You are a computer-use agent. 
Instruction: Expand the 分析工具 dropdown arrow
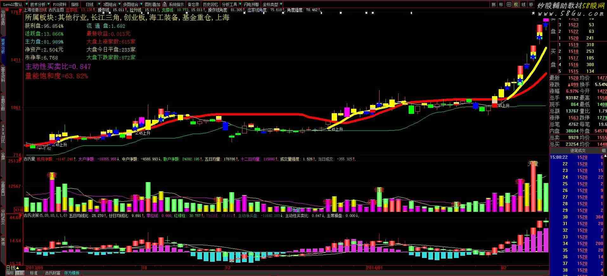pyautogui.click(x=240, y=4)
